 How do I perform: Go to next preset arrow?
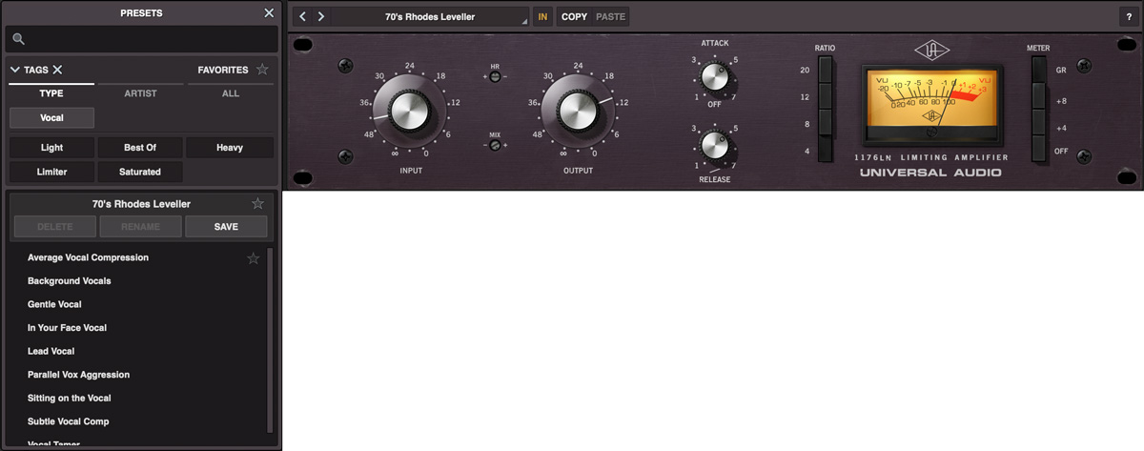[x=321, y=16]
